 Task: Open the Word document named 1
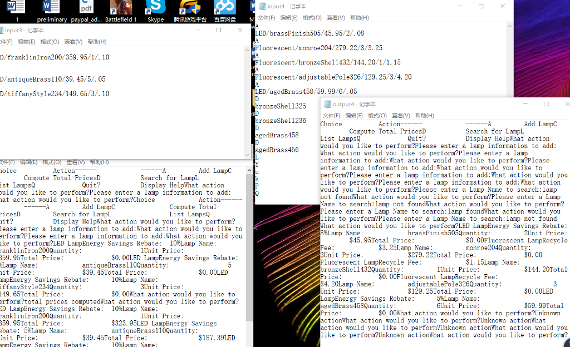point(17,11)
